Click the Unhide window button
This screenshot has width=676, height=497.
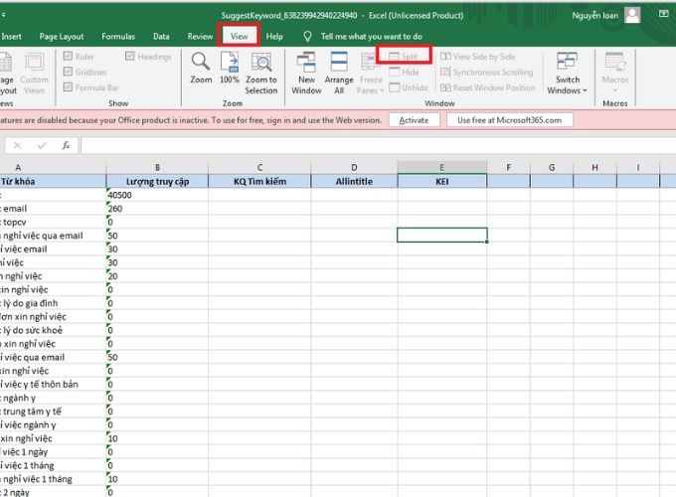tap(409, 87)
